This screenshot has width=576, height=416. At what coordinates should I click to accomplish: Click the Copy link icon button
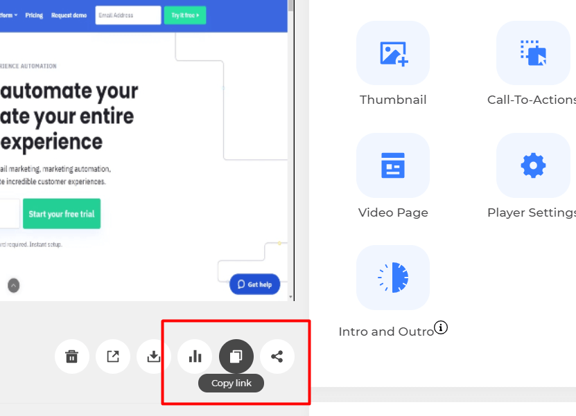236,356
